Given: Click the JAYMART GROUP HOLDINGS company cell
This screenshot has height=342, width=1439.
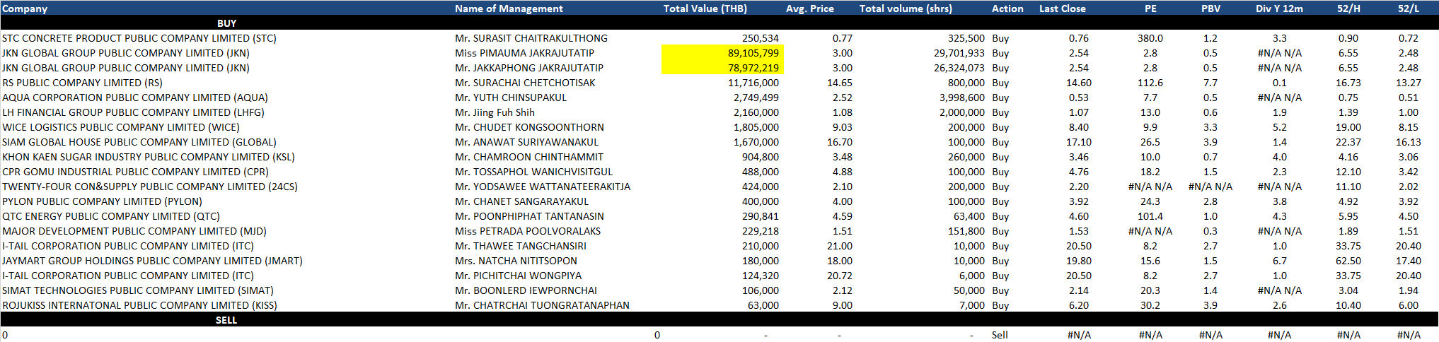Looking at the screenshot, I should [152, 261].
